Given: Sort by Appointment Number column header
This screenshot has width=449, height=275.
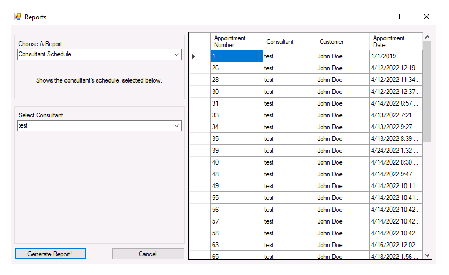Looking at the screenshot, I should [x=236, y=41].
